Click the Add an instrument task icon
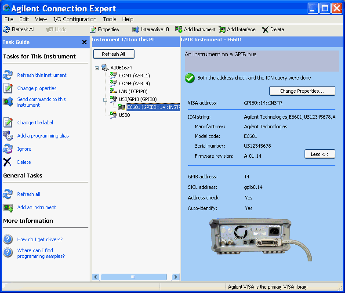Image resolution: width=345 pixels, height=293 pixels. click(x=8, y=207)
